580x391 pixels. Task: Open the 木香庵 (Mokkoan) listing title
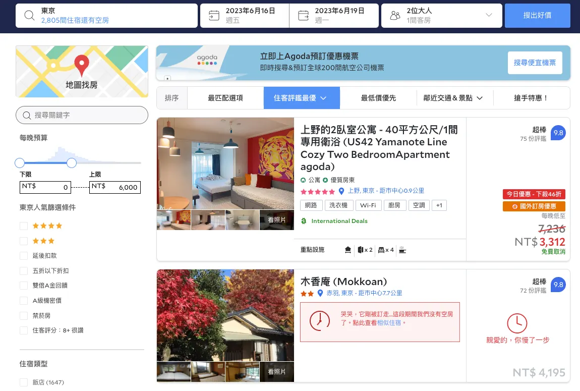pos(343,282)
